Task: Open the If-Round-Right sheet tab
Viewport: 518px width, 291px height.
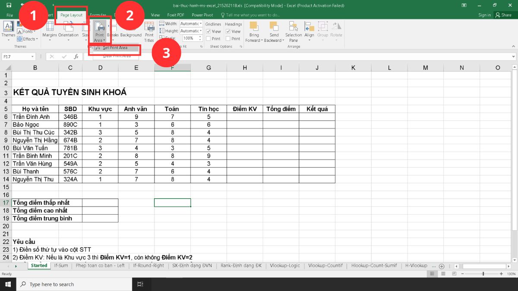Action: (149, 266)
